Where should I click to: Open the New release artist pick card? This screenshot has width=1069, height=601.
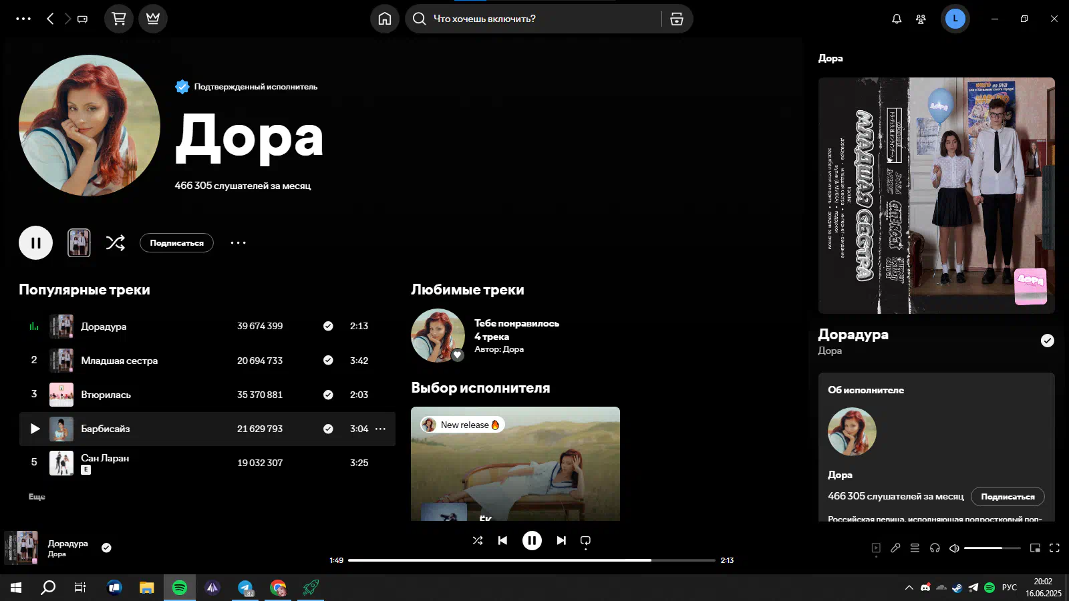pos(515,463)
